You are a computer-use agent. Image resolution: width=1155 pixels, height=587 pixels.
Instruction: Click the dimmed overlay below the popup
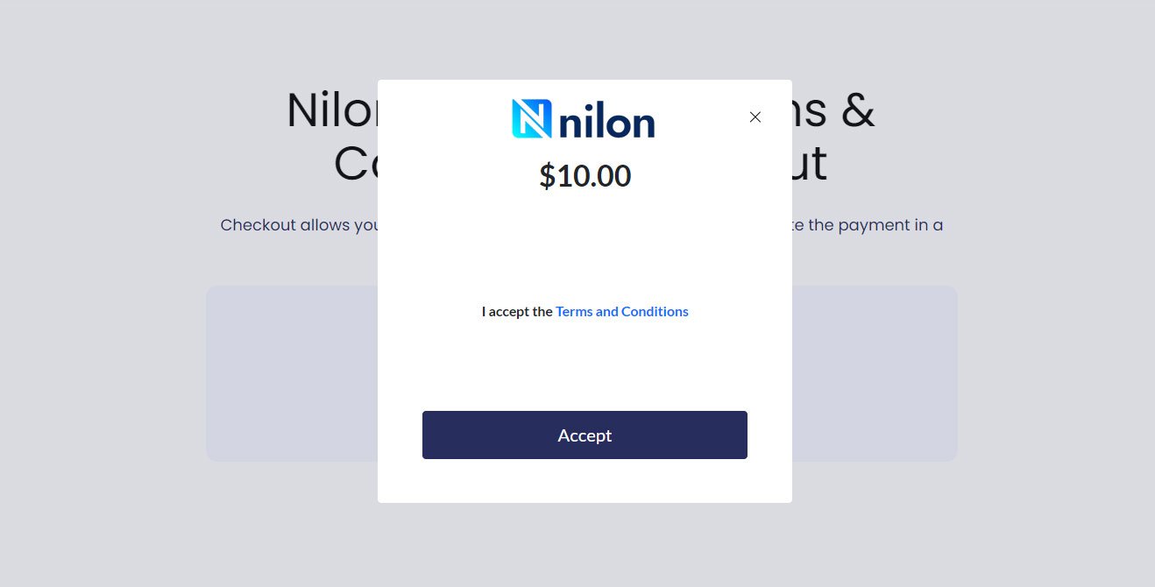(x=585, y=545)
